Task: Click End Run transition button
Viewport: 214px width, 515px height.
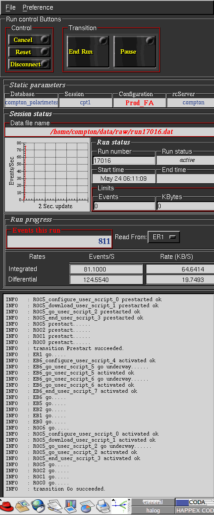Action: (88, 51)
